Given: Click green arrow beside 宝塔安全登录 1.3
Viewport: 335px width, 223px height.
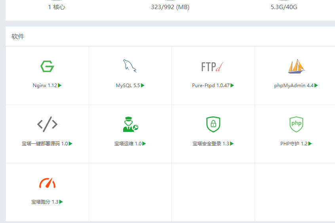Looking at the screenshot, I should [x=232, y=144].
